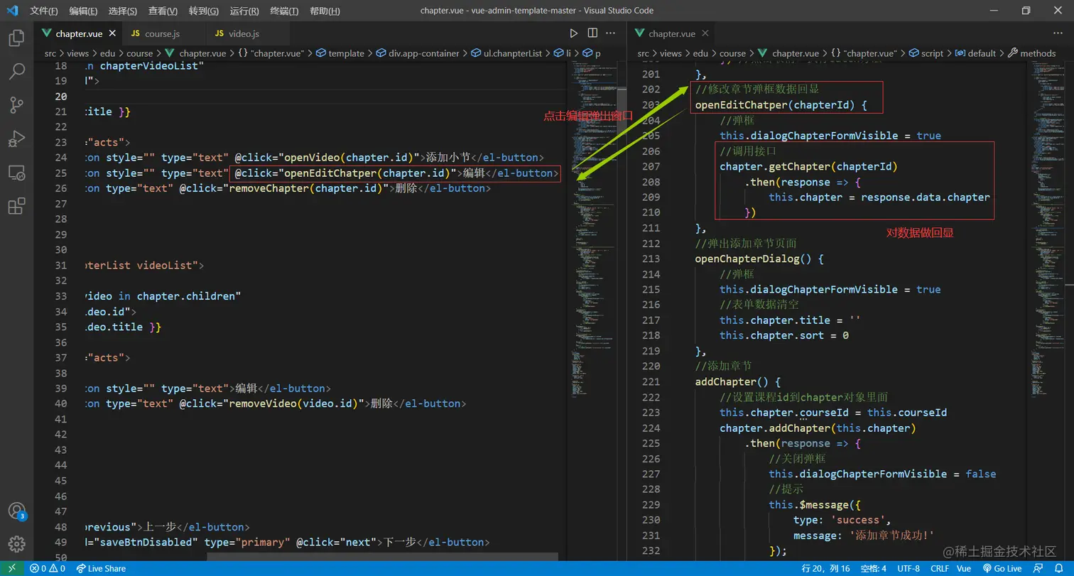
Task: Close the chapter.vue tab in left editor
Action: (112, 33)
